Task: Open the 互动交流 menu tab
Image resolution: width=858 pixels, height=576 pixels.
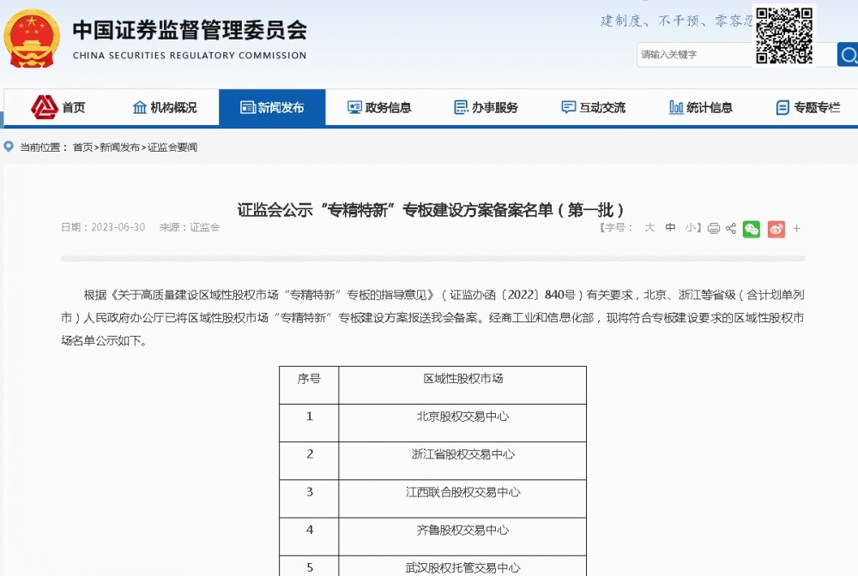Action: pyautogui.click(x=593, y=107)
